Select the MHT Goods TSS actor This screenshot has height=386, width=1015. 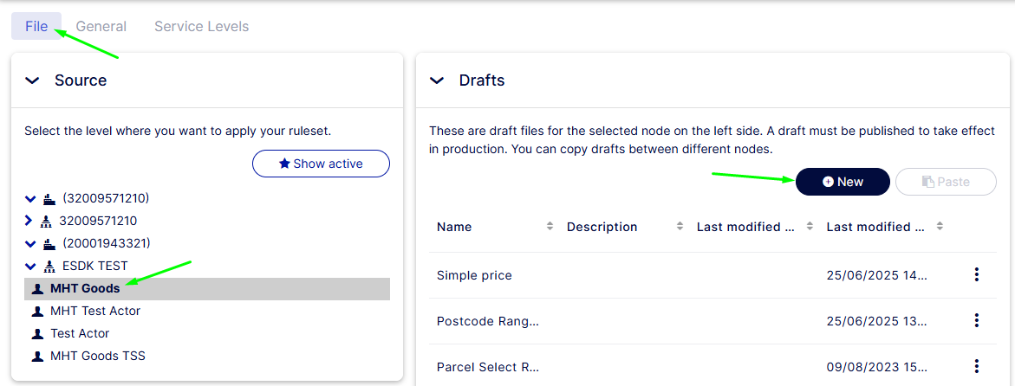pos(97,356)
